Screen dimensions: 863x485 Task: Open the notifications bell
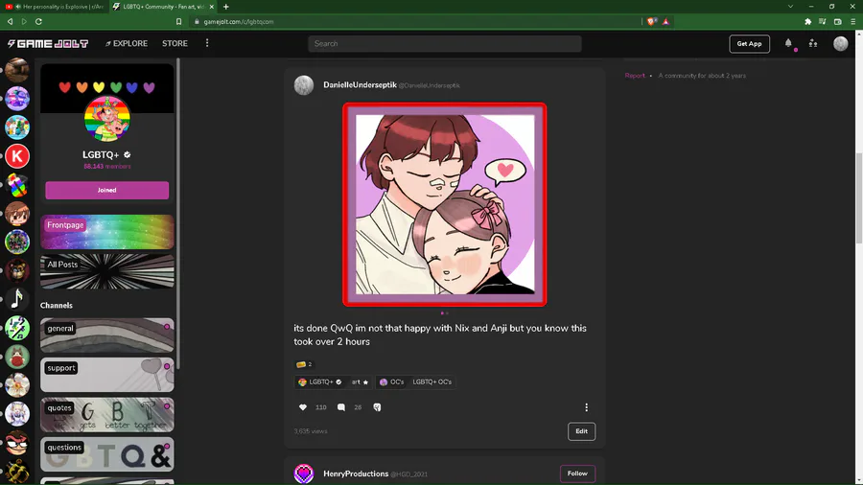[788, 43]
